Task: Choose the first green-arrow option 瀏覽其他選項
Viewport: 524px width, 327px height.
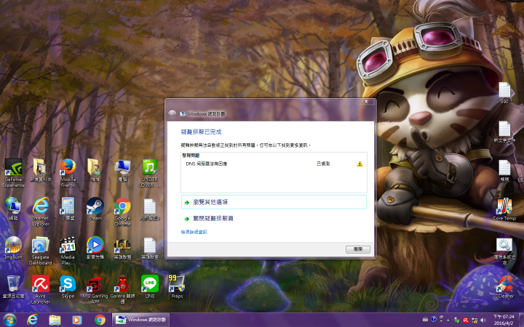Action: (x=274, y=202)
